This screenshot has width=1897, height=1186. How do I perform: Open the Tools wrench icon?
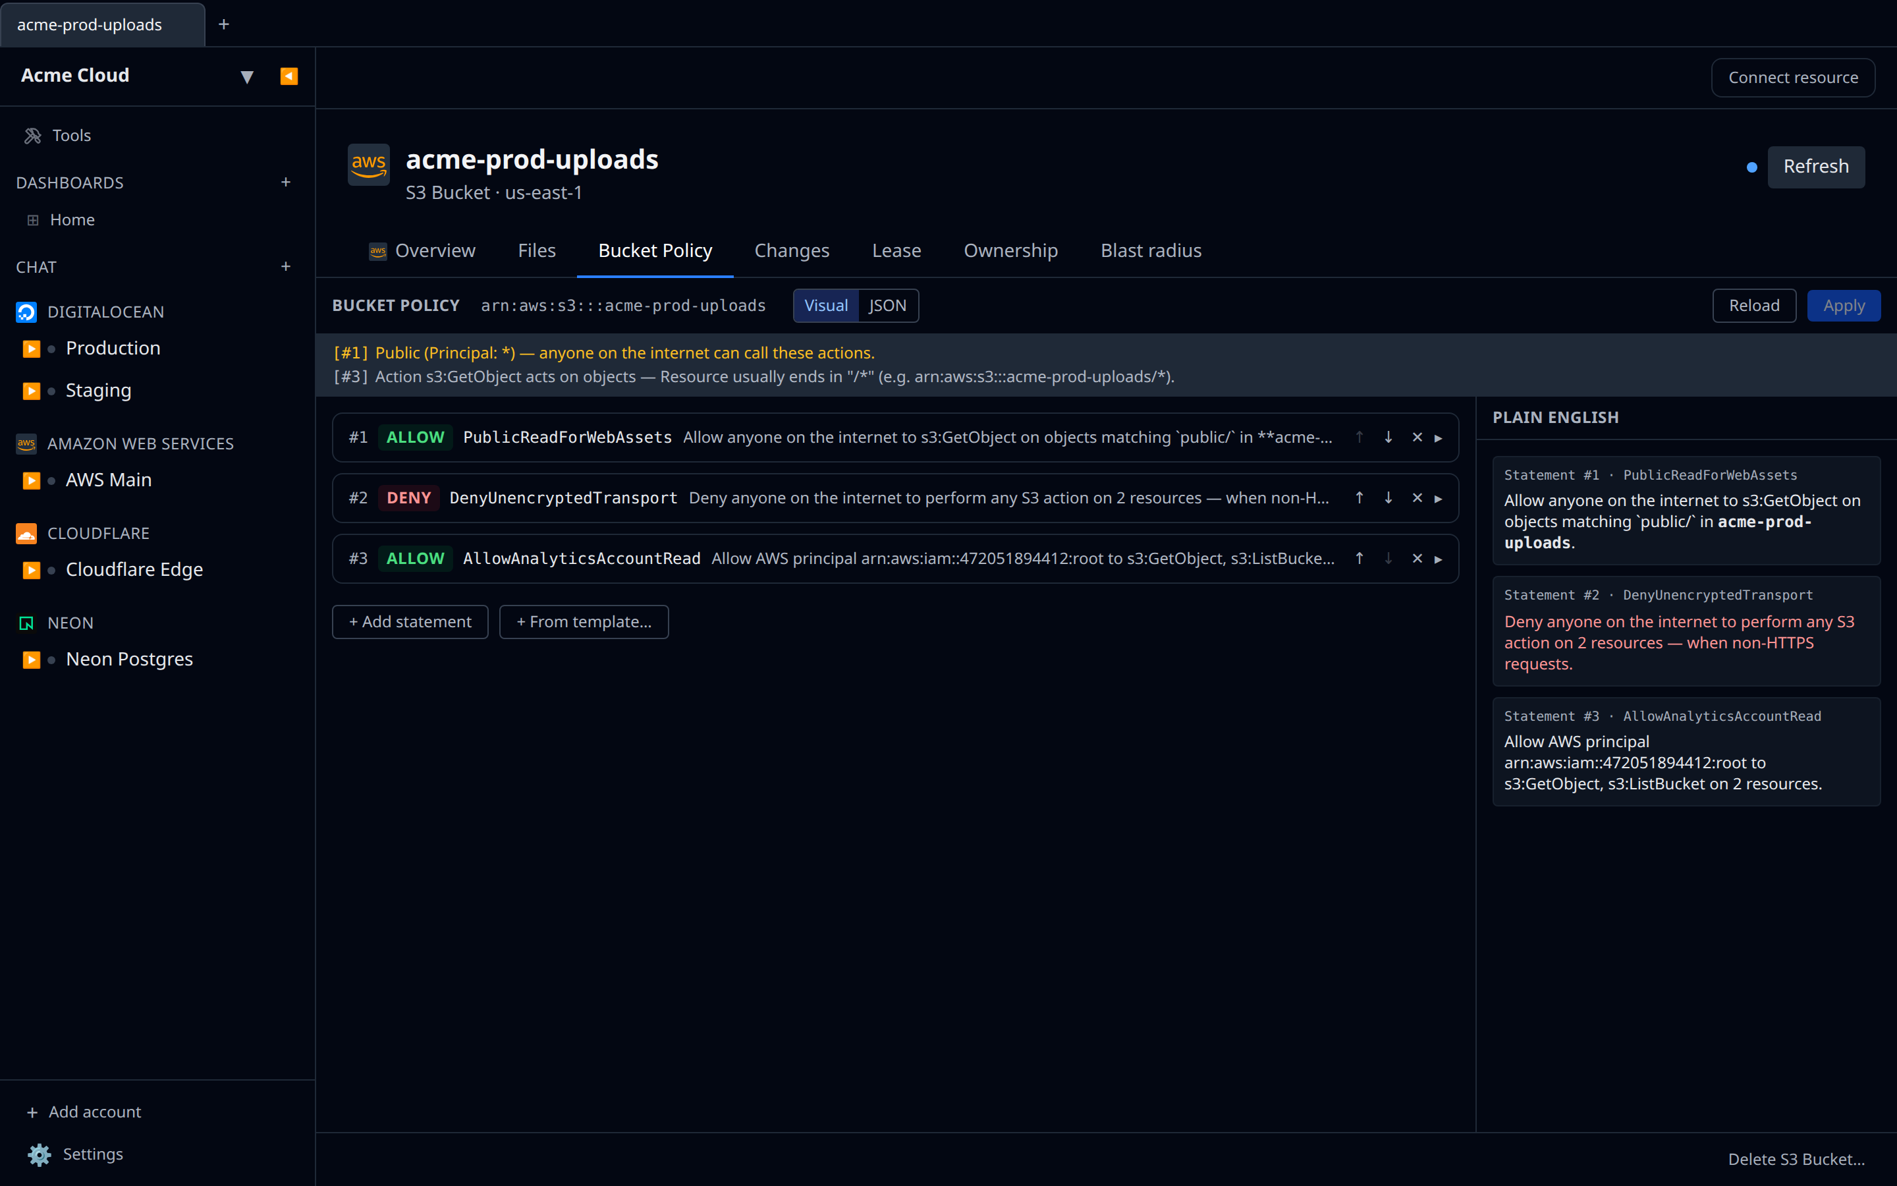[32, 136]
